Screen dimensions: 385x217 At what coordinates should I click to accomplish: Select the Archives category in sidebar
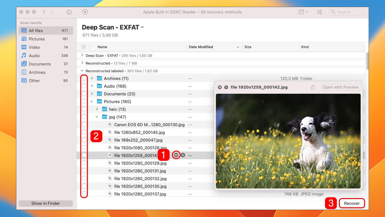[46, 72]
